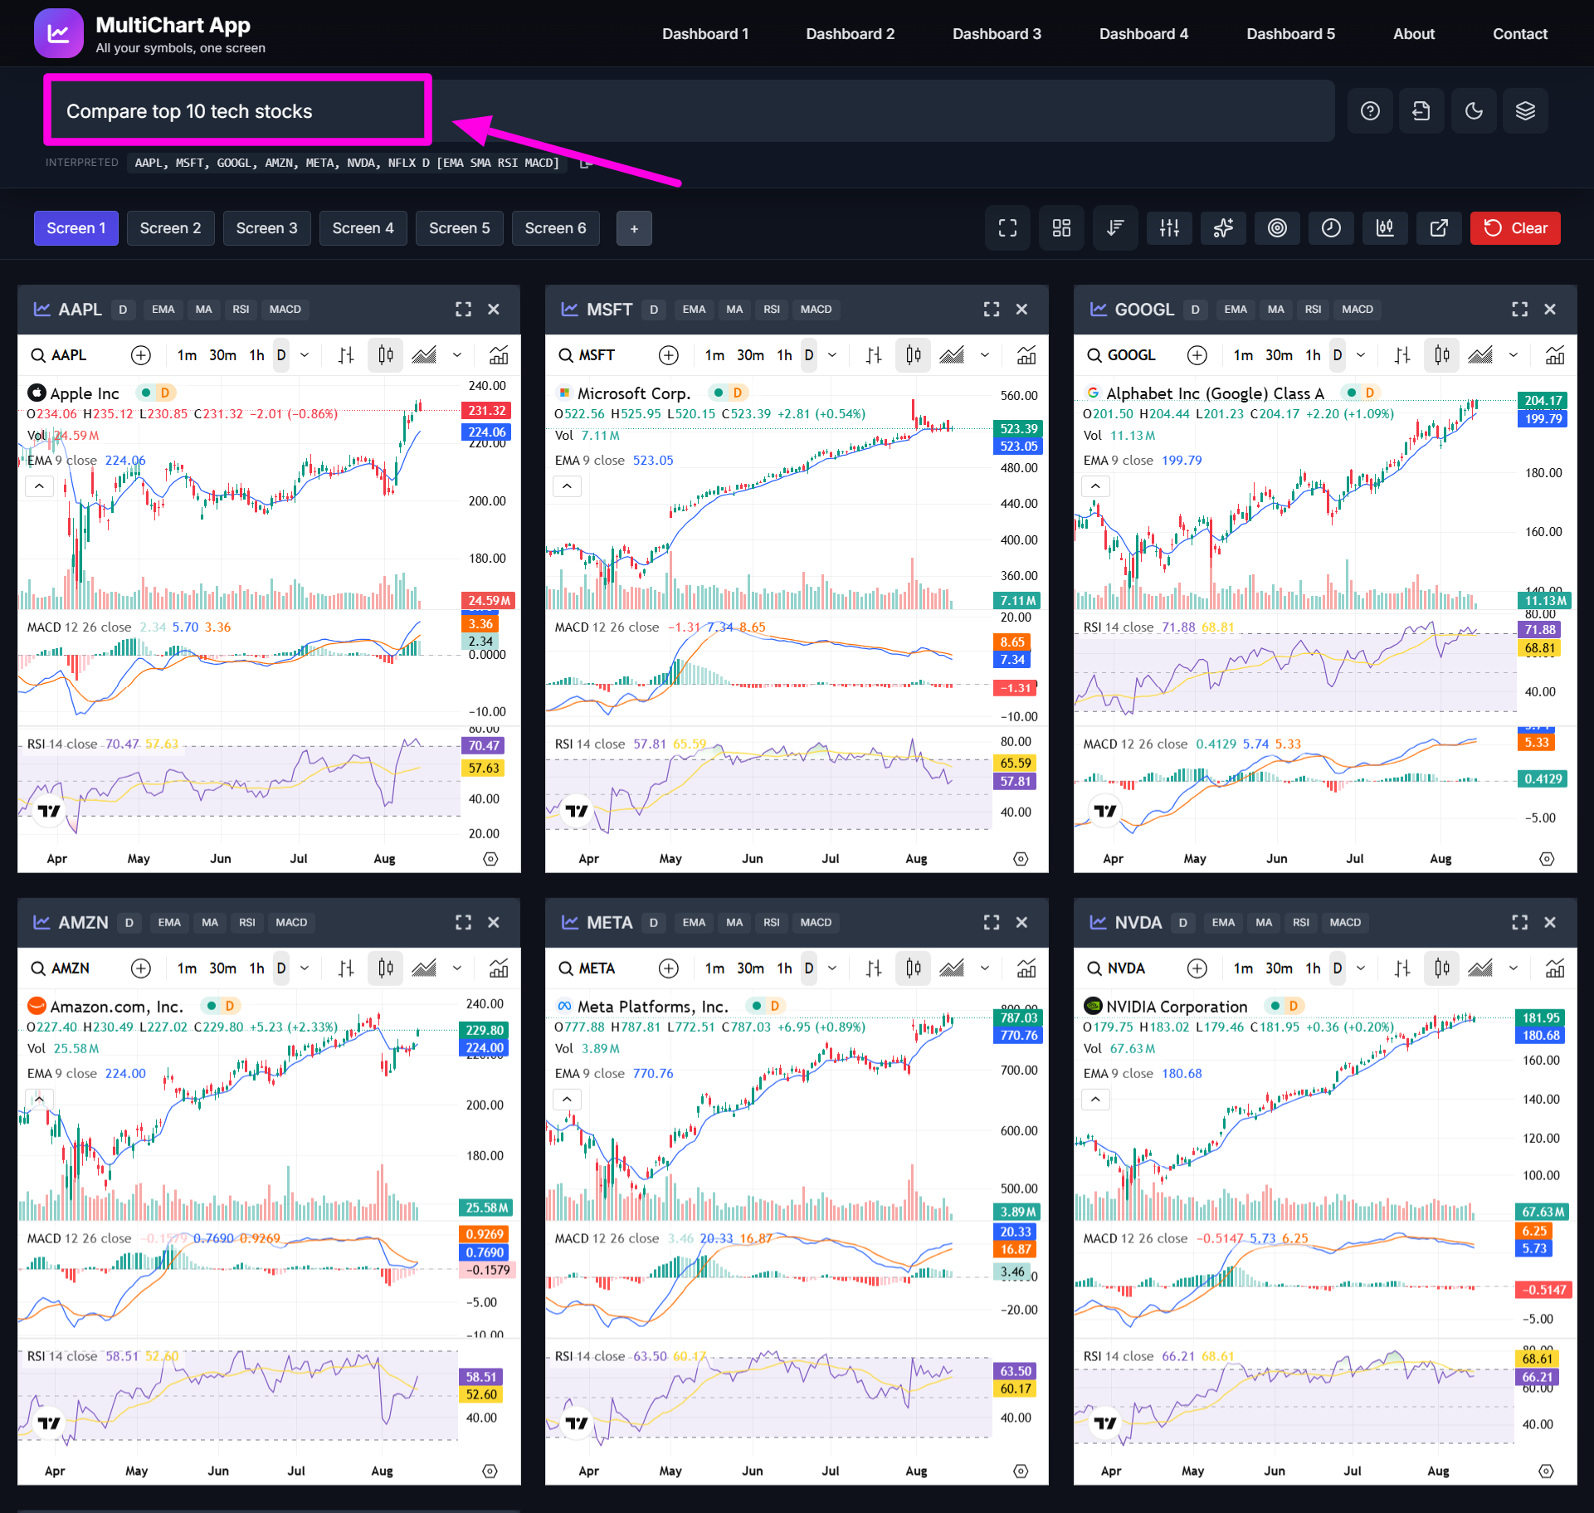The width and height of the screenshot is (1594, 1513).
Task: Click the dark mode moon icon
Action: point(1474,111)
